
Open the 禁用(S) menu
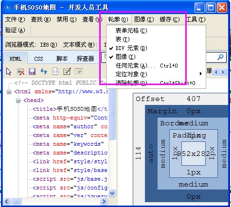click(x=67, y=19)
